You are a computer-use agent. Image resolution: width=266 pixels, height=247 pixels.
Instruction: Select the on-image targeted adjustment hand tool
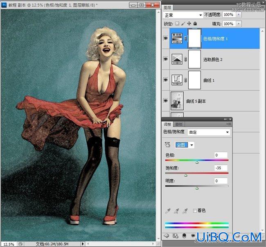(x=167, y=145)
